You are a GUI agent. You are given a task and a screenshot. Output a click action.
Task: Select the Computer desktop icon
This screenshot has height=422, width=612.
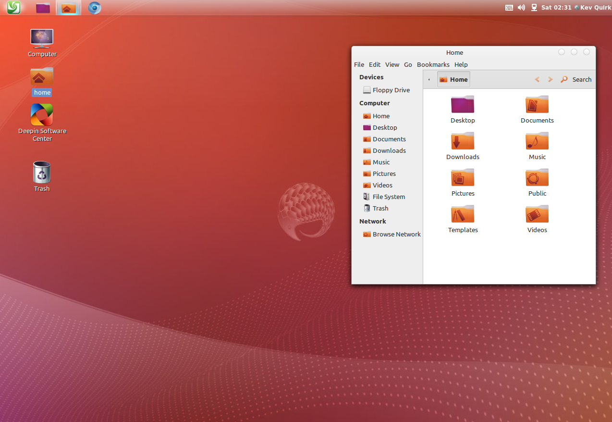point(42,38)
